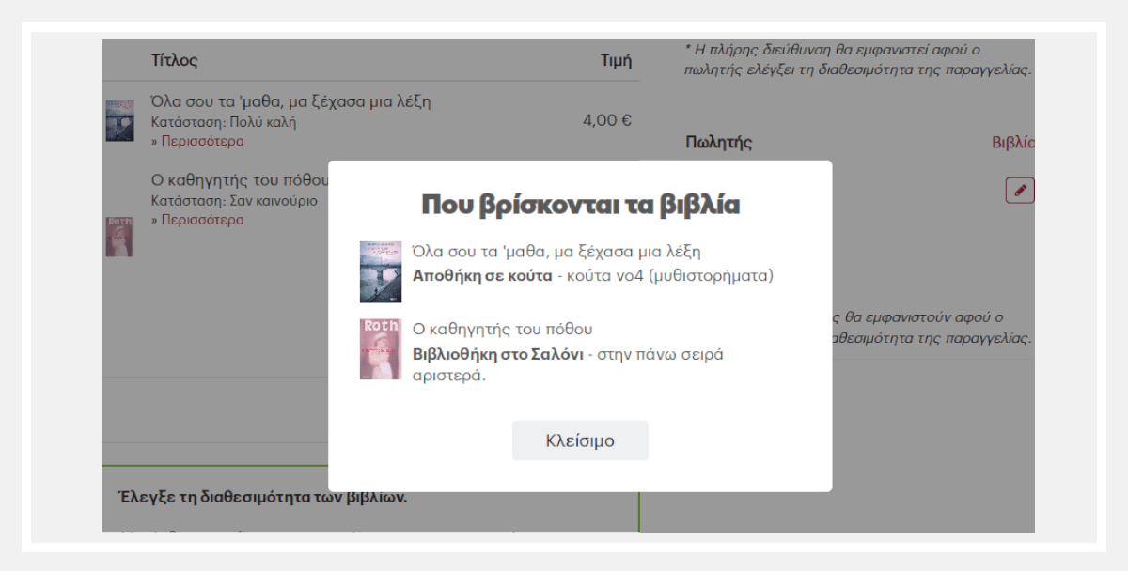Viewport: 1128px width, 571px height.
Task: Click the Roth cover thumbnail in the order table
Action: (119, 237)
